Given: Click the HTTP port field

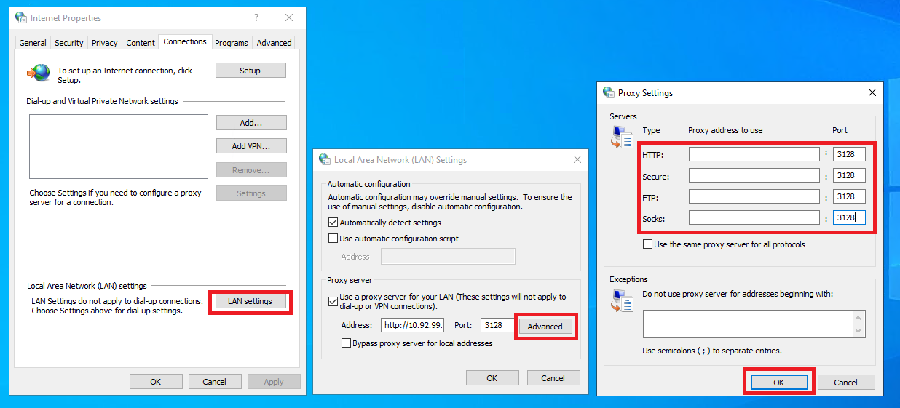Looking at the screenshot, I should [849, 154].
